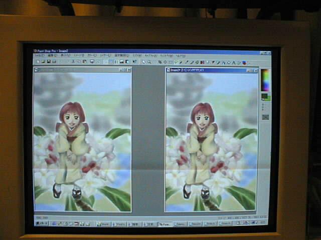
Task: Select the Clone Brush tool
Action: pyautogui.click(x=197, y=62)
